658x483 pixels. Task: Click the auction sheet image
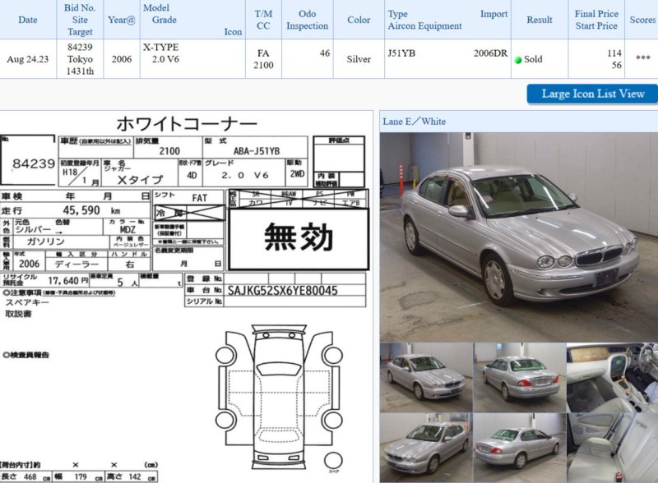click(x=185, y=296)
